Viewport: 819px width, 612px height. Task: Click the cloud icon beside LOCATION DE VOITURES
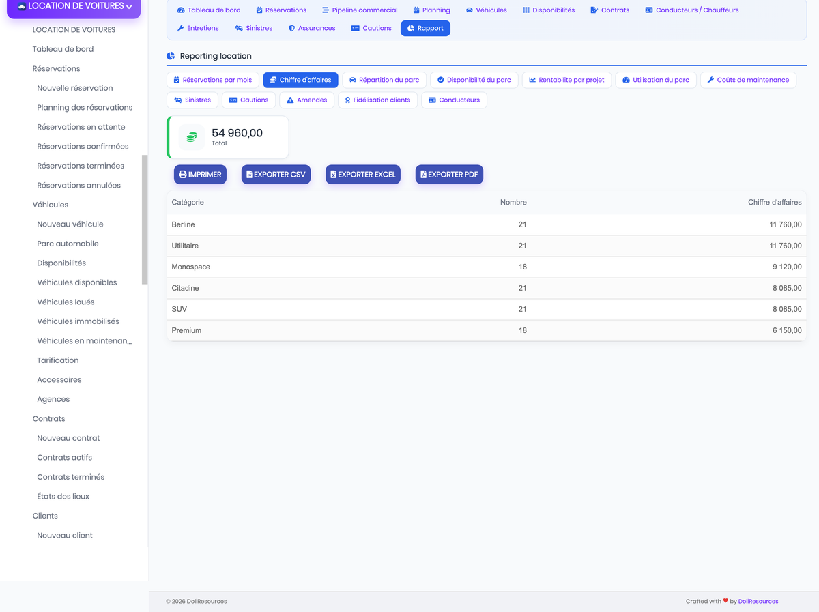(22, 6)
